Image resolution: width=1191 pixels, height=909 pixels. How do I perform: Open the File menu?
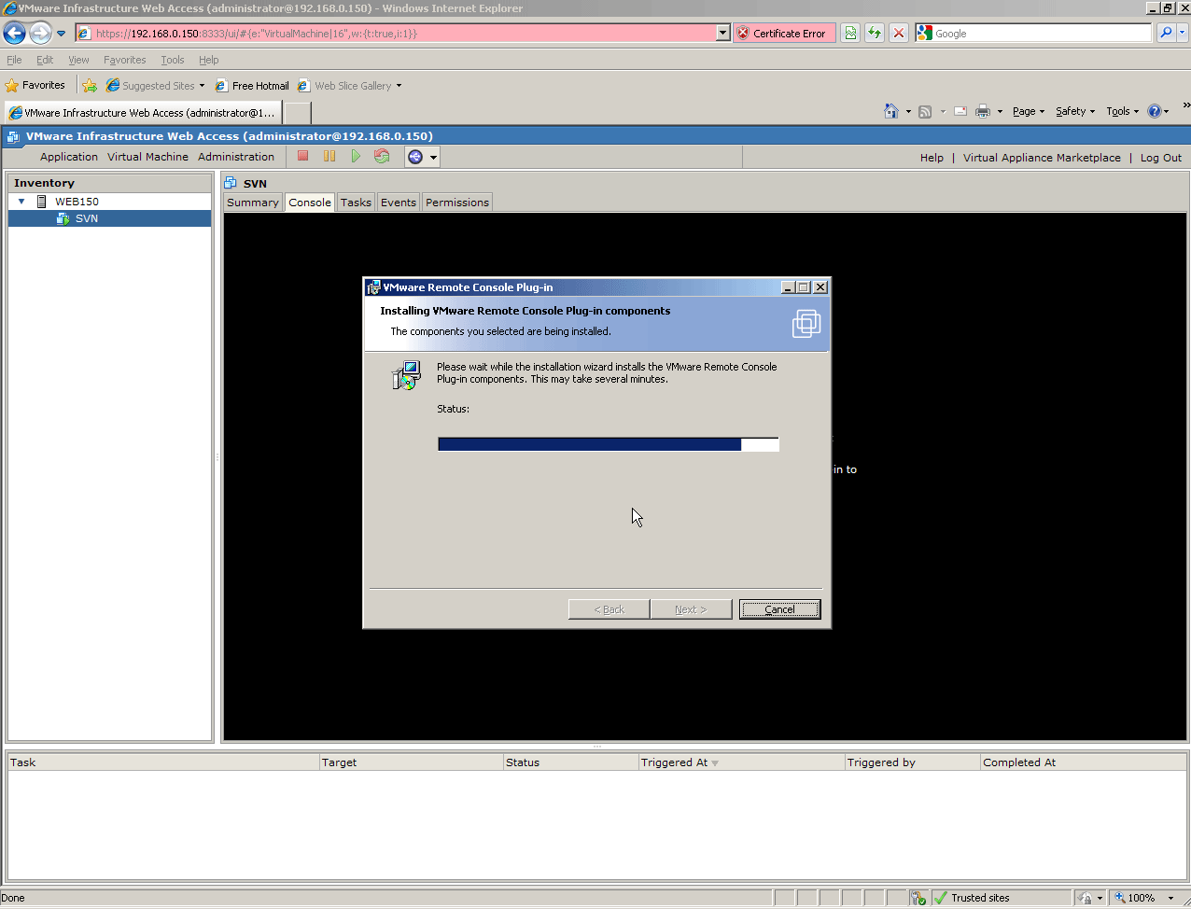(14, 60)
